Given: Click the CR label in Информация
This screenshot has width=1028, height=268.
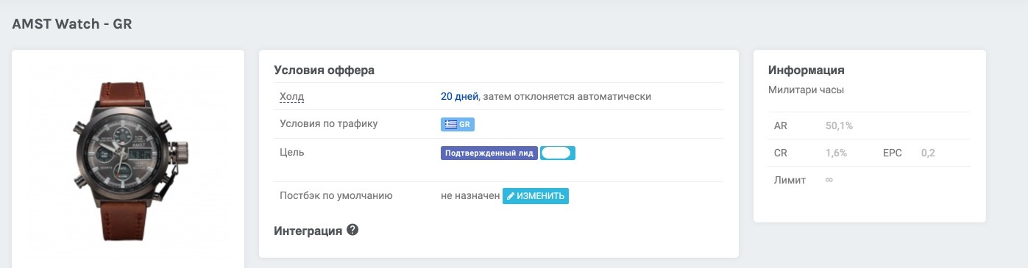Looking at the screenshot, I should 781,153.
